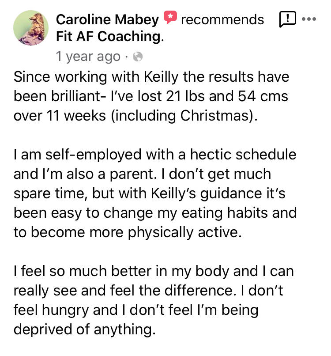Click the globe public privacy icon
The image size is (331, 356).
point(138,57)
